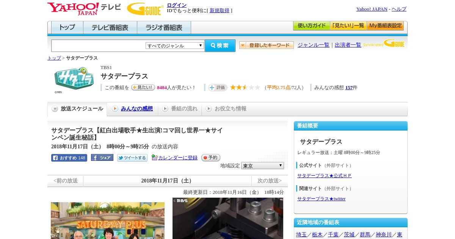Switch to the ラジオ番組表 tab
This screenshot has height=239, width=455.
pyautogui.click(x=164, y=28)
